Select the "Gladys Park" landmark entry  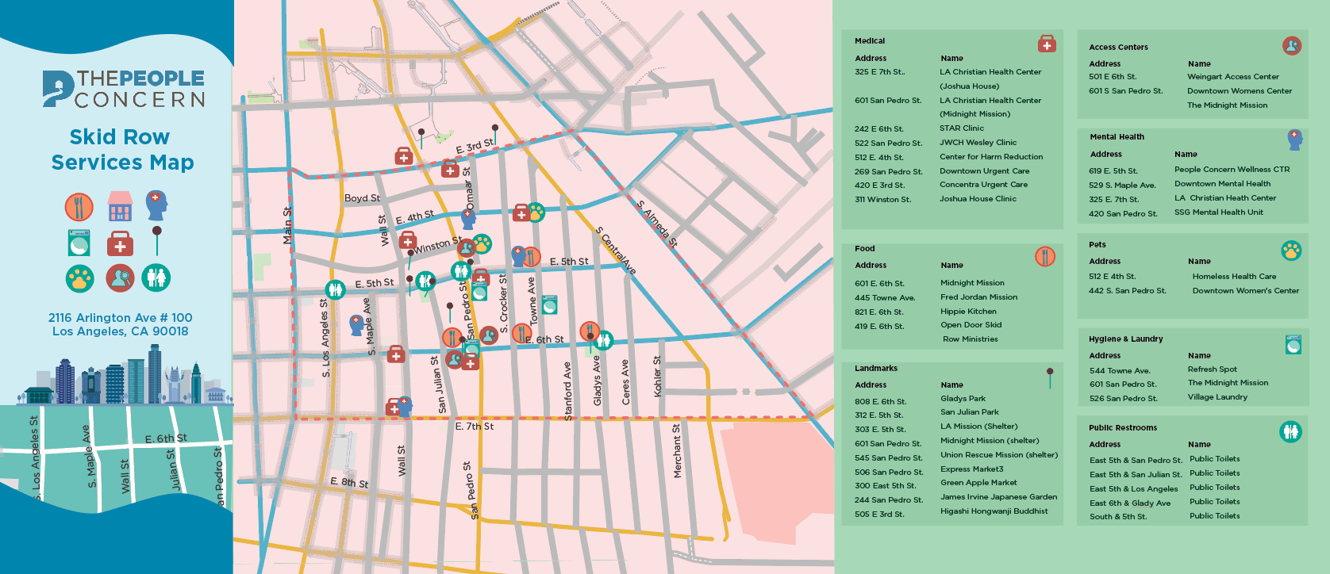(963, 399)
